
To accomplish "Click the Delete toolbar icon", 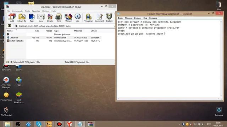I will coord(50,18).
